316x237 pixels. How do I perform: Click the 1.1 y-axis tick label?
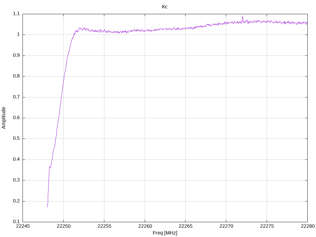pyautogui.click(x=16, y=14)
